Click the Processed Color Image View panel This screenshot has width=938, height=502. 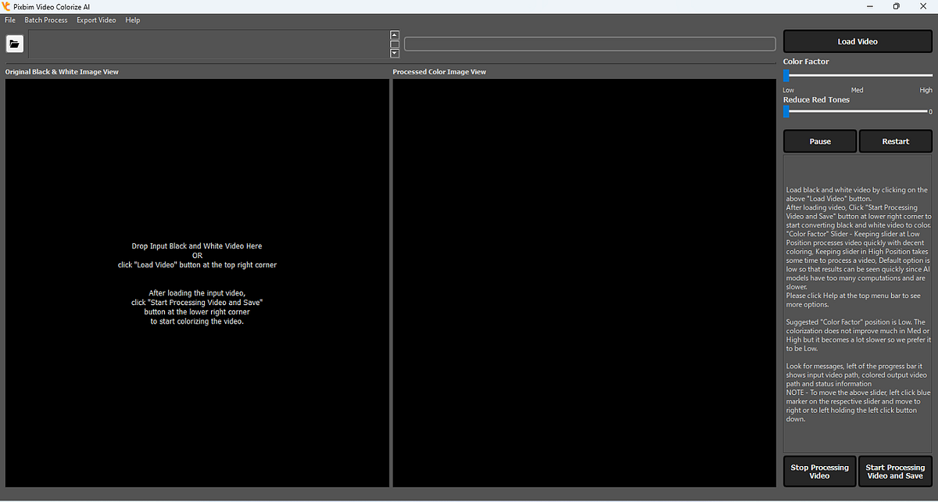click(584, 283)
